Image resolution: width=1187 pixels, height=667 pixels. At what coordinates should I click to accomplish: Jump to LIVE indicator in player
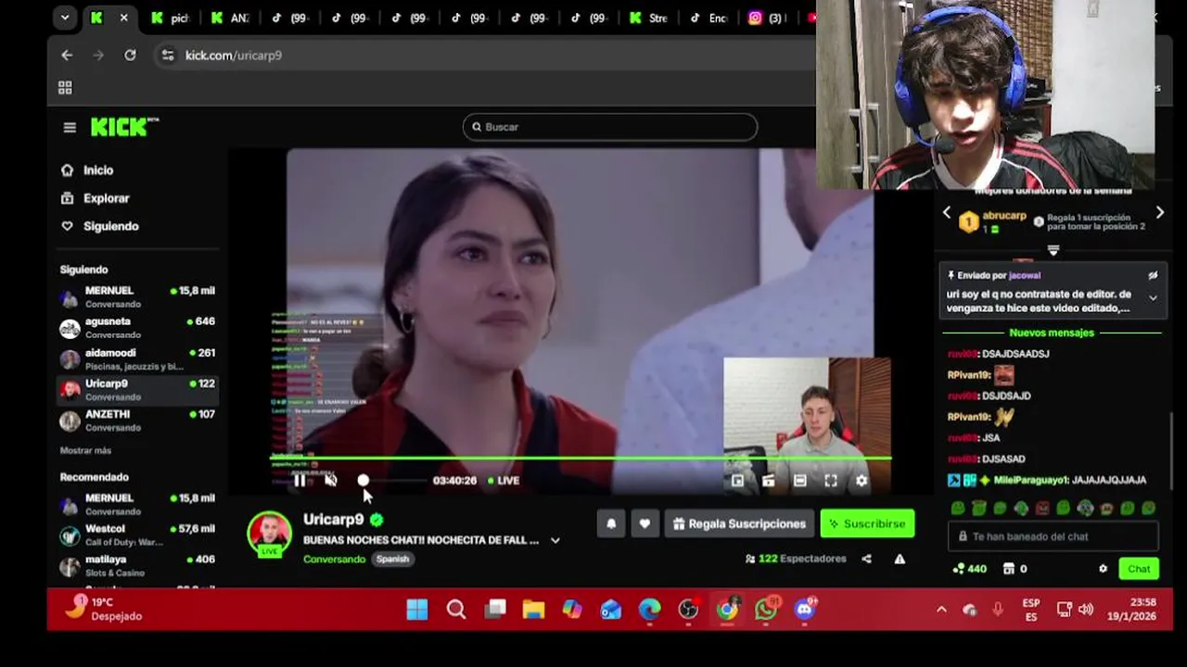pyautogui.click(x=504, y=481)
